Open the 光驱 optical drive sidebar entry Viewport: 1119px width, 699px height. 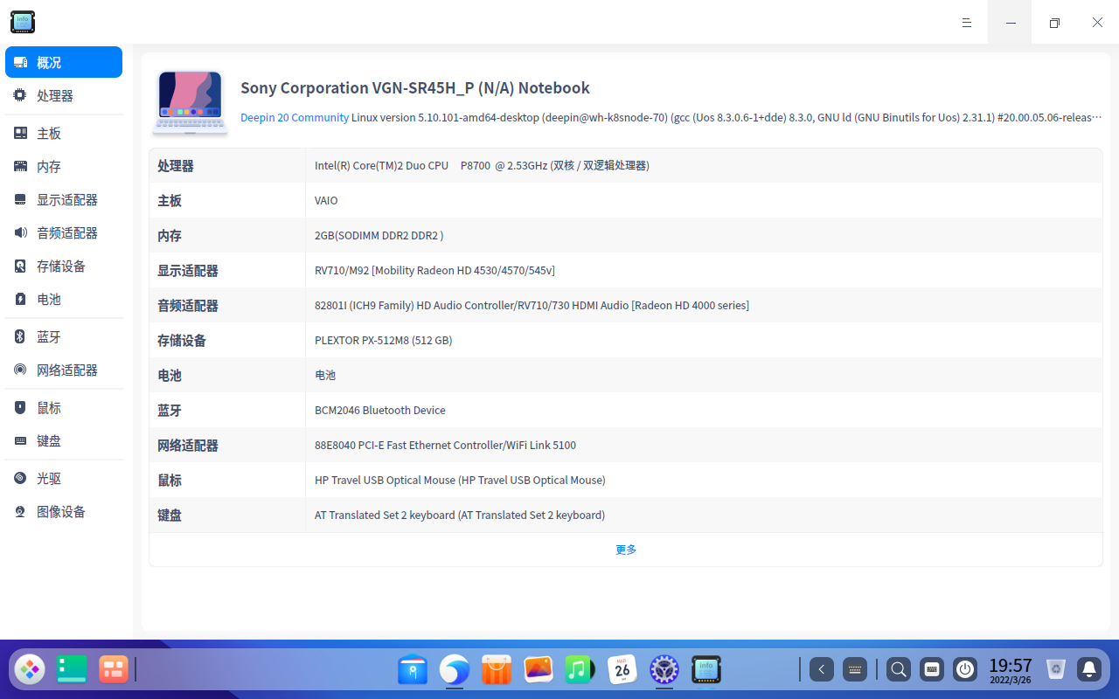(64, 478)
